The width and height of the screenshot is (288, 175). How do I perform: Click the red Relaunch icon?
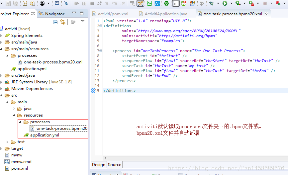tap(278, 3)
